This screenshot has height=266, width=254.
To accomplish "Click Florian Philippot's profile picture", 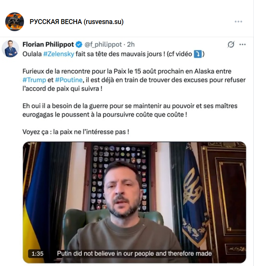I will 10,49.
